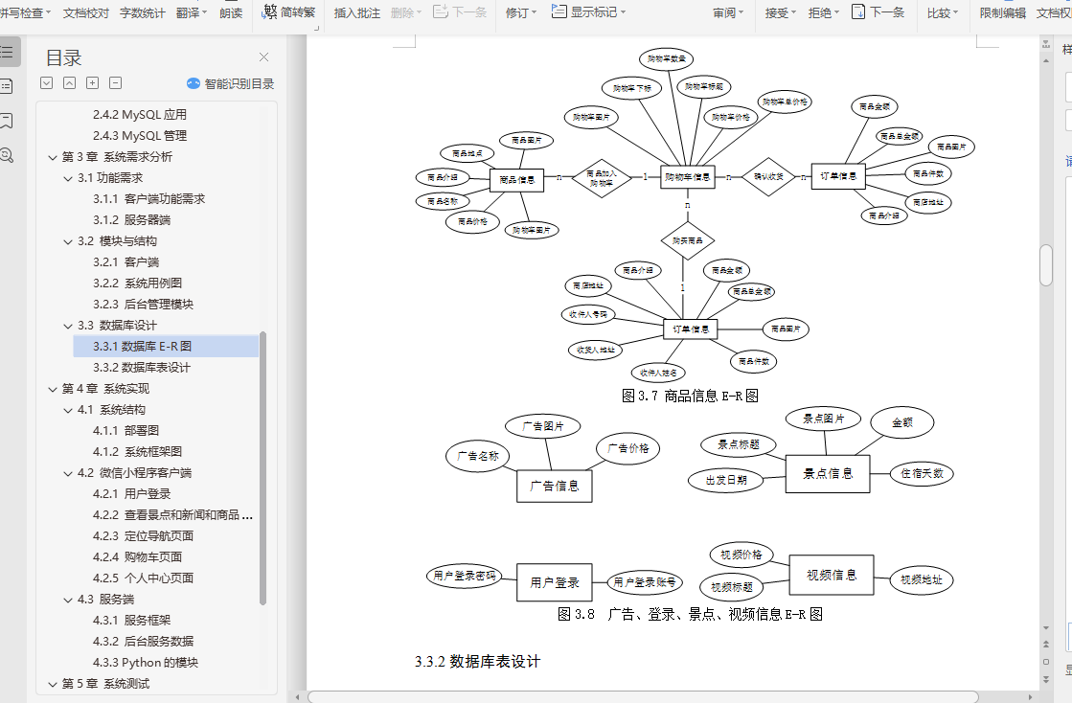This screenshot has height=703, width=1072.
Task: Select 3.2.2 系统用例图 in outline
Action: (137, 283)
